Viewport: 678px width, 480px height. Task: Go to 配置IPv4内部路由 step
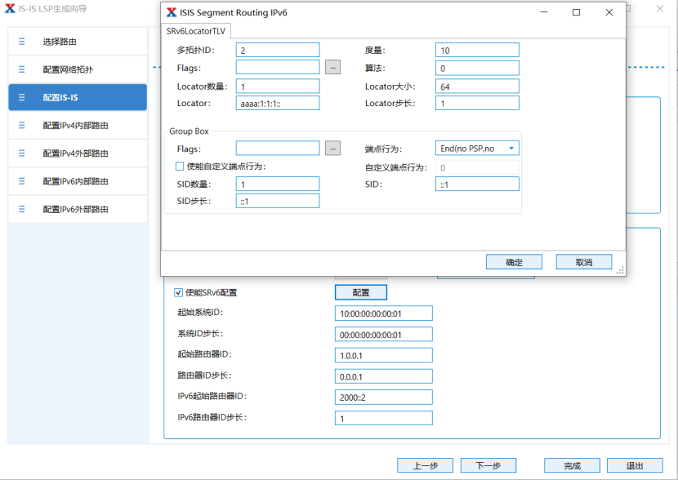[x=78, y=125]
